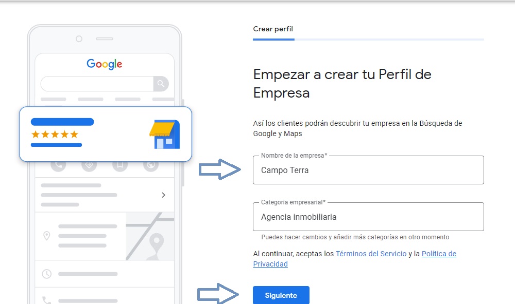Click the blue progress bar under Crear perfil
This screenshot has height=304, width=515.
(x=273, y=40)
